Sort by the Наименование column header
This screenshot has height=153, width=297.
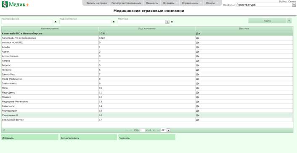[x=50, y=29]
